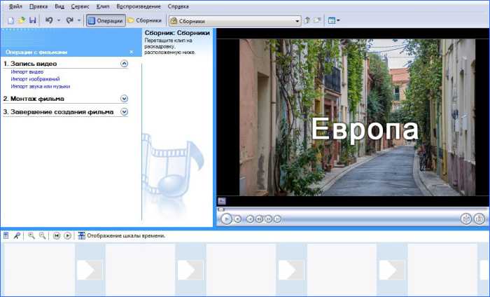Click the Play button in the preview monitor
Image resolution: width=490 pixels, height=297 pixels.
[x=226, y=219]
